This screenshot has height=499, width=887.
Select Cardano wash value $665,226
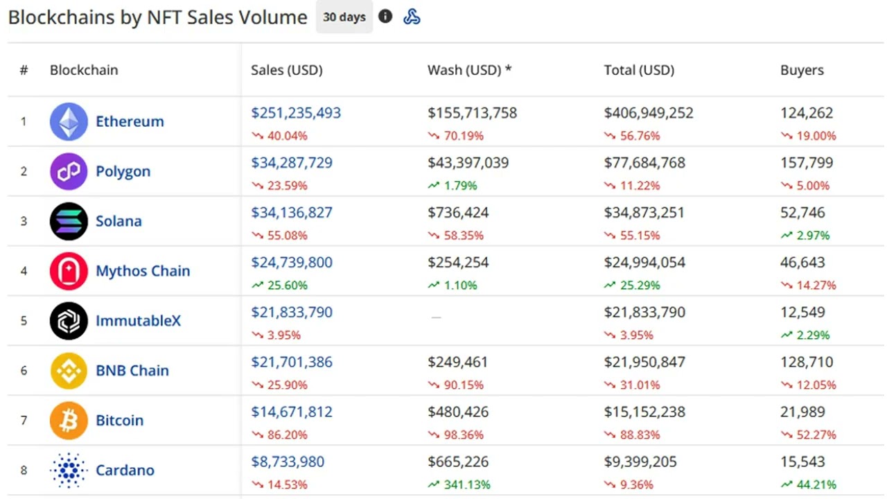(458, 462)
